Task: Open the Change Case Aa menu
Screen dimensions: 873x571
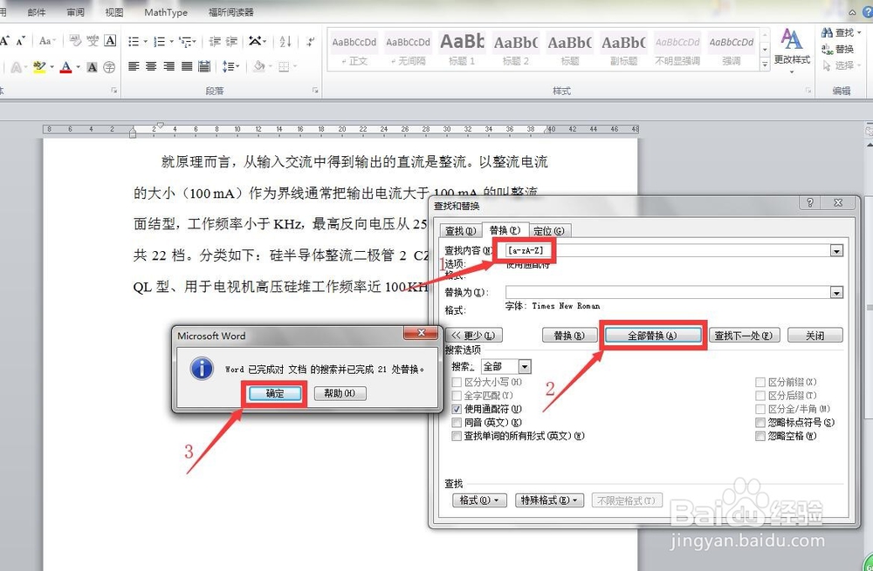Action: pos(45,41)
